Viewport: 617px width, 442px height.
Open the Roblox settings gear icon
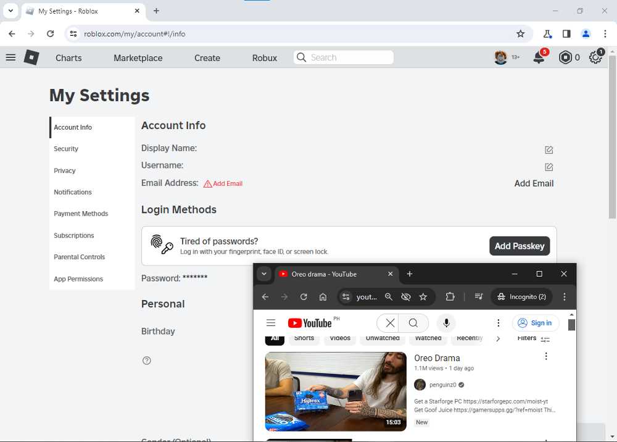tap(595, 57)
